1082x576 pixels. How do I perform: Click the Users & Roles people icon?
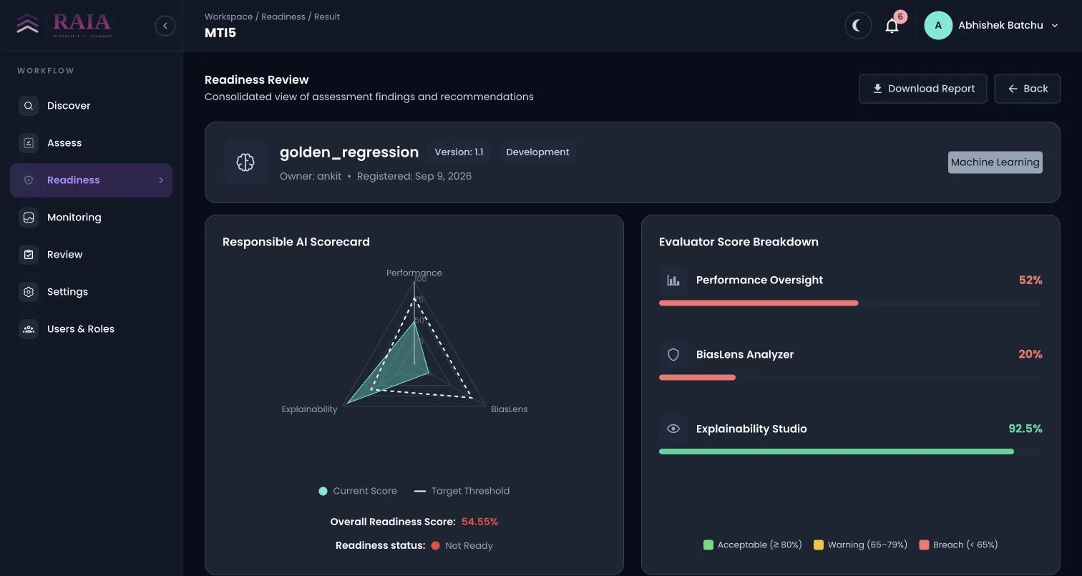click(x=29, y=329)
